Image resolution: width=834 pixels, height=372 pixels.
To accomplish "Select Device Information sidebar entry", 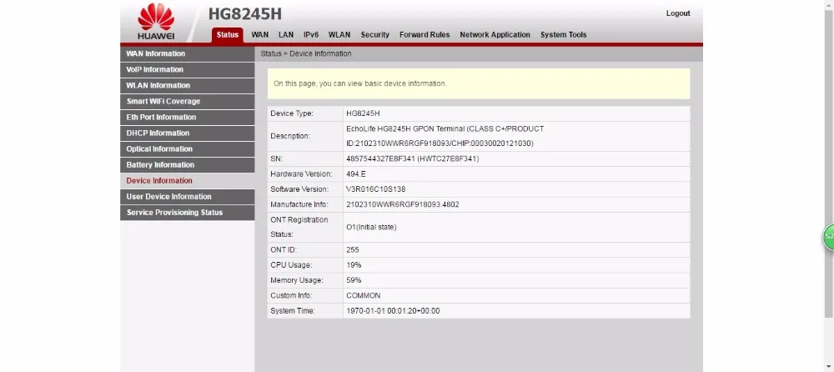I will click(x=187, y=181).
